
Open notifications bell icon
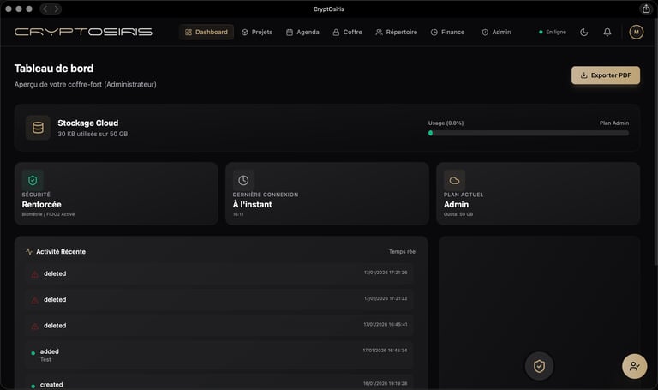[x=607, y=32]
